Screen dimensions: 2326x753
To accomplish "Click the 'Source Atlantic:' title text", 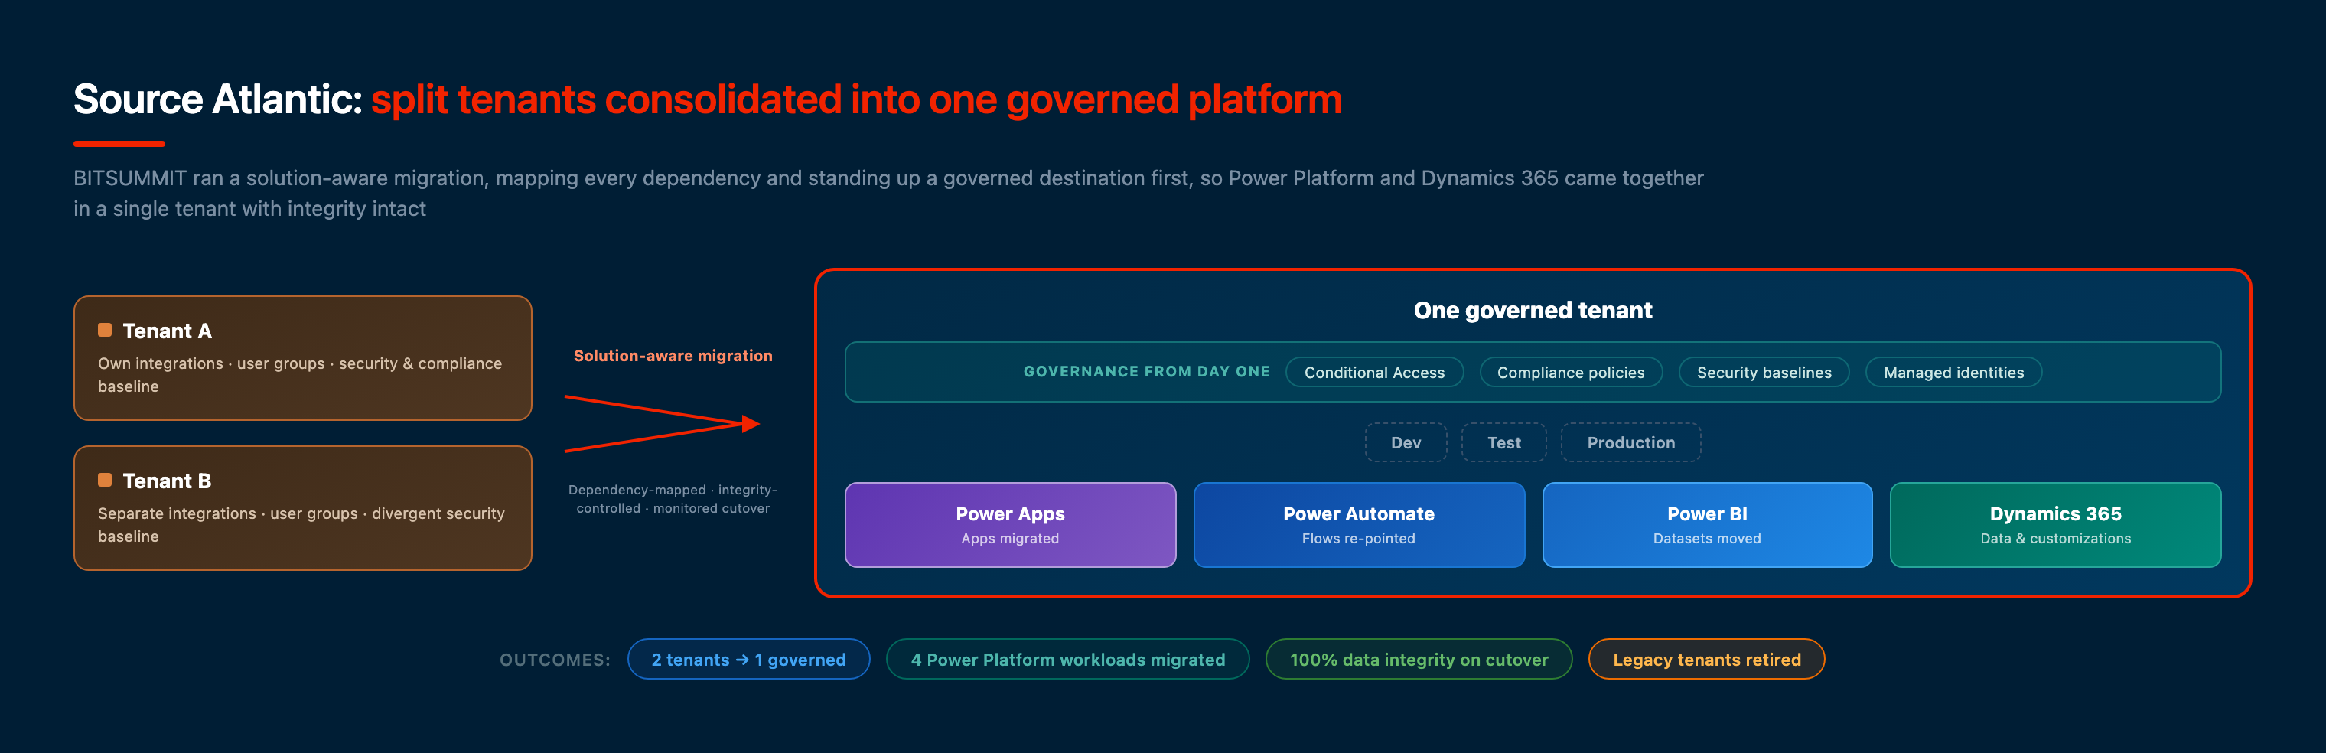I will click(x=217, y=99).
